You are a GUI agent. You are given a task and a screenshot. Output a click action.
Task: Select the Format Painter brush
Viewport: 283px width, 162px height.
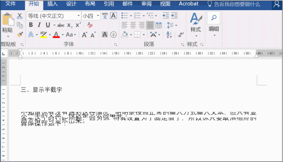click(x=20, y=34)
